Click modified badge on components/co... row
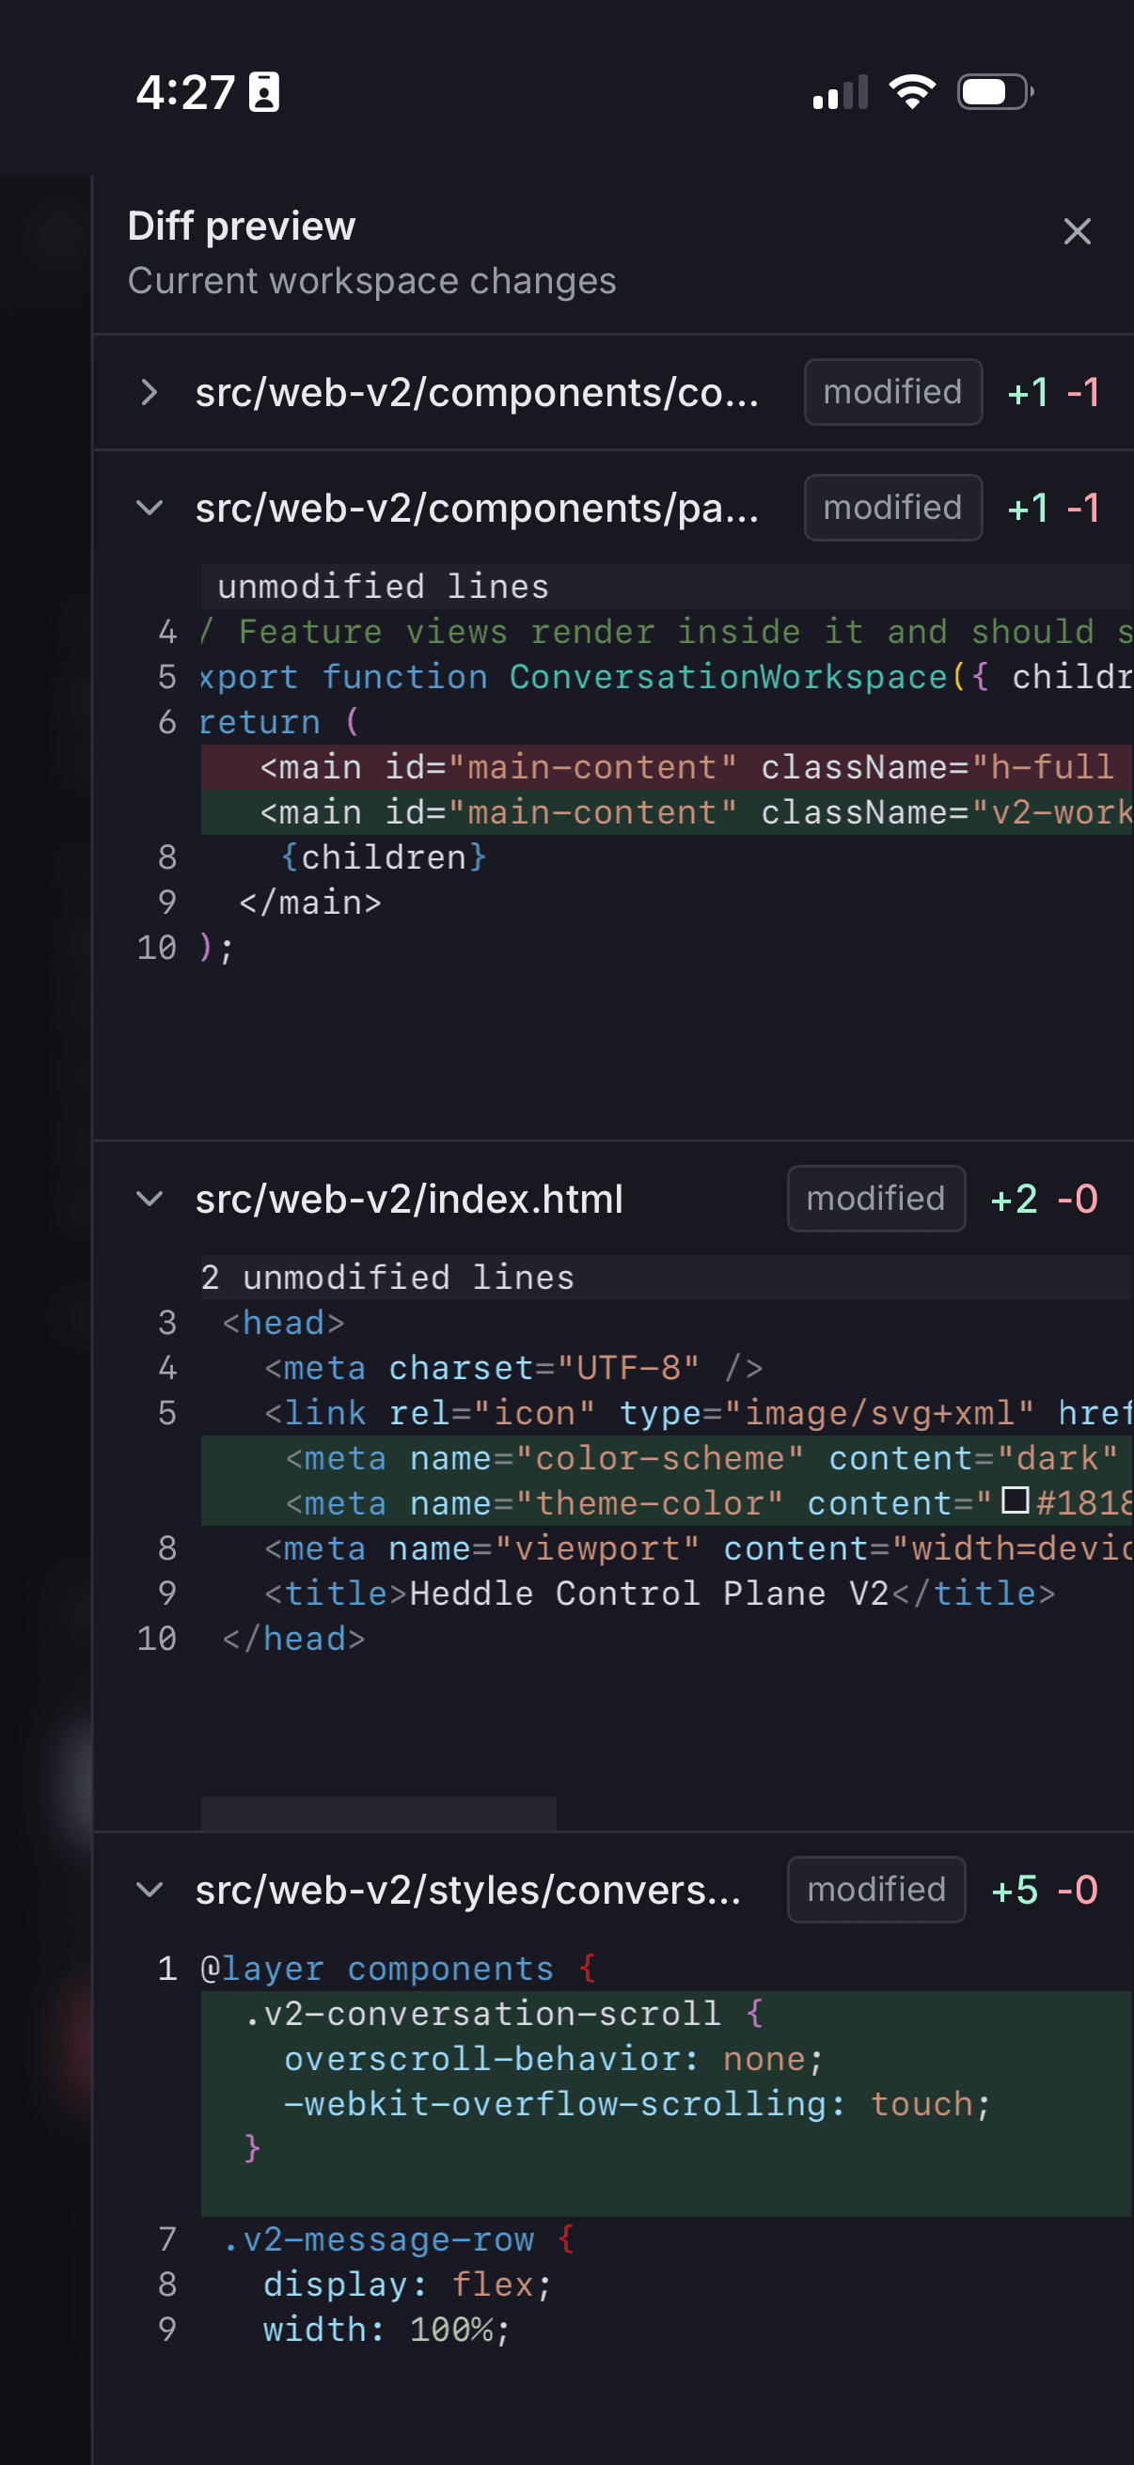Image resolution: width=1134 pixels, height=2465 pixels. pyautogui.click(x=893, y=391)
